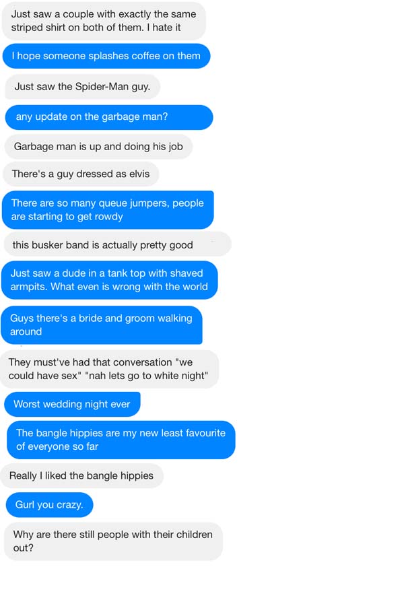The height and width of the screenshot is (606, 404).
Task: Select the busker band message bubble
Action: pos(117,245)
